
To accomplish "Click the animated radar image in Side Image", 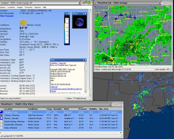I will tap(133, 36).
